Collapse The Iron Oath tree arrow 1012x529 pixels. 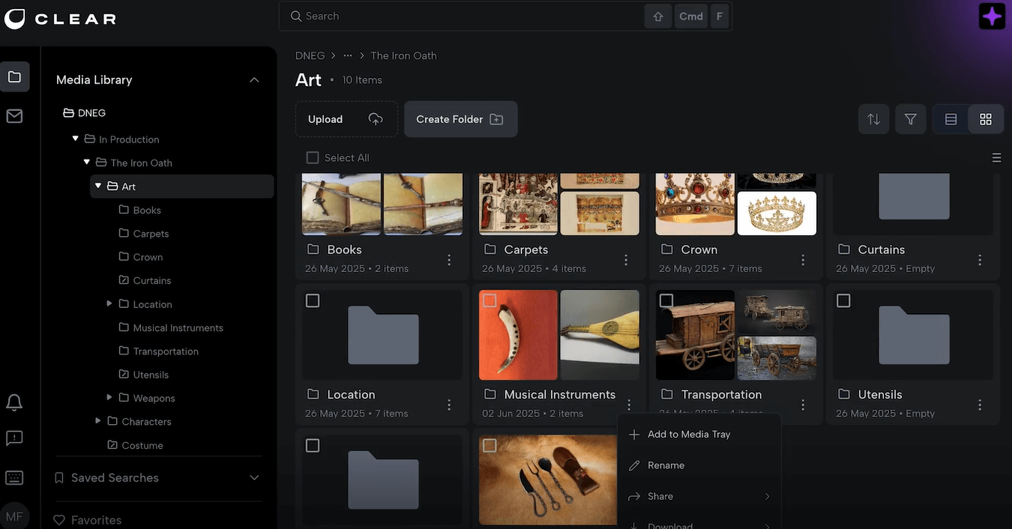click(x=87, y=162)
